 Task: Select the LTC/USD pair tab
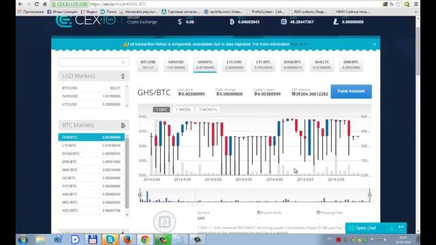point(234,65)
